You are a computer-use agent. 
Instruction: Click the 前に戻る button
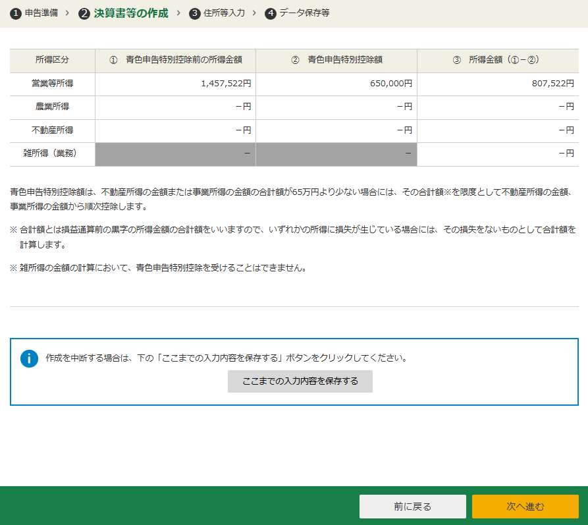(x=412, y=507)
